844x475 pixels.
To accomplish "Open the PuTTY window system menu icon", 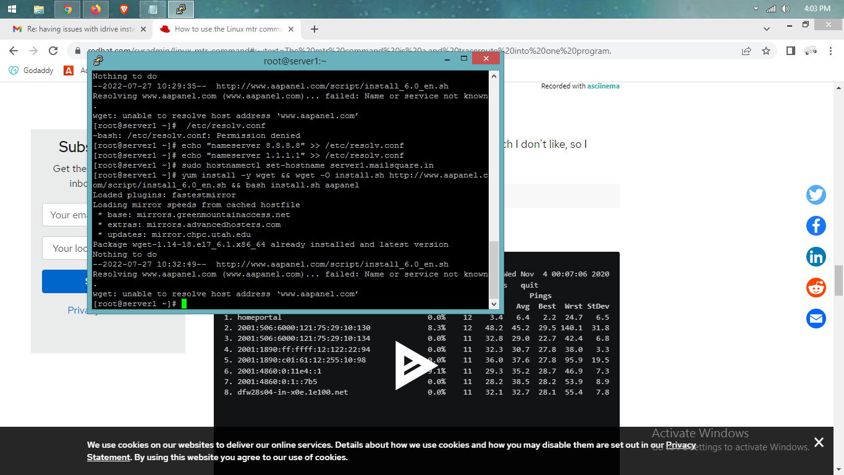I will tap(98, 60).
